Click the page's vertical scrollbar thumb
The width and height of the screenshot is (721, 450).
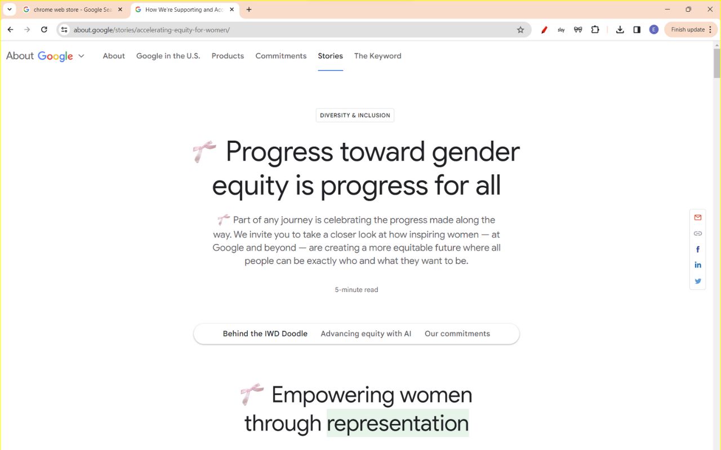716,63
